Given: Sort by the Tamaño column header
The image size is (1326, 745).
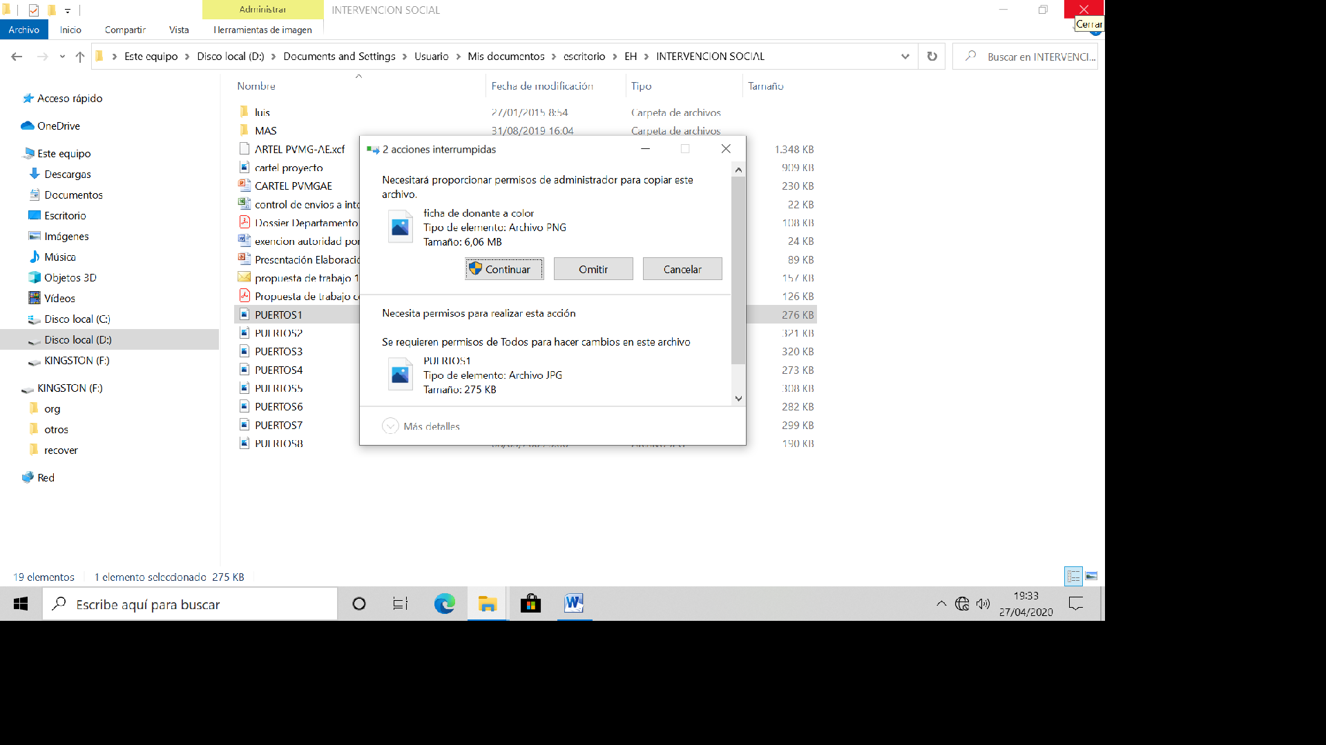Looking at the screenshot, I should tap(765, 86).
